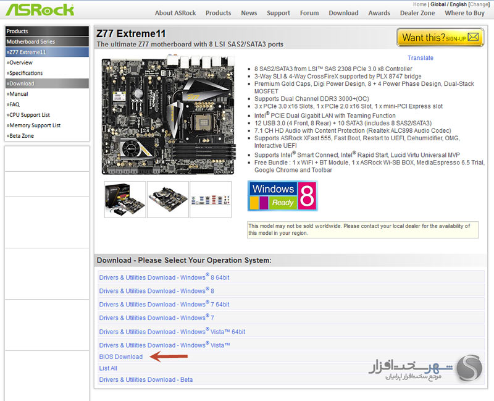
Task: Open the Download menu in top navigation
Action: (x=343, y=13)
